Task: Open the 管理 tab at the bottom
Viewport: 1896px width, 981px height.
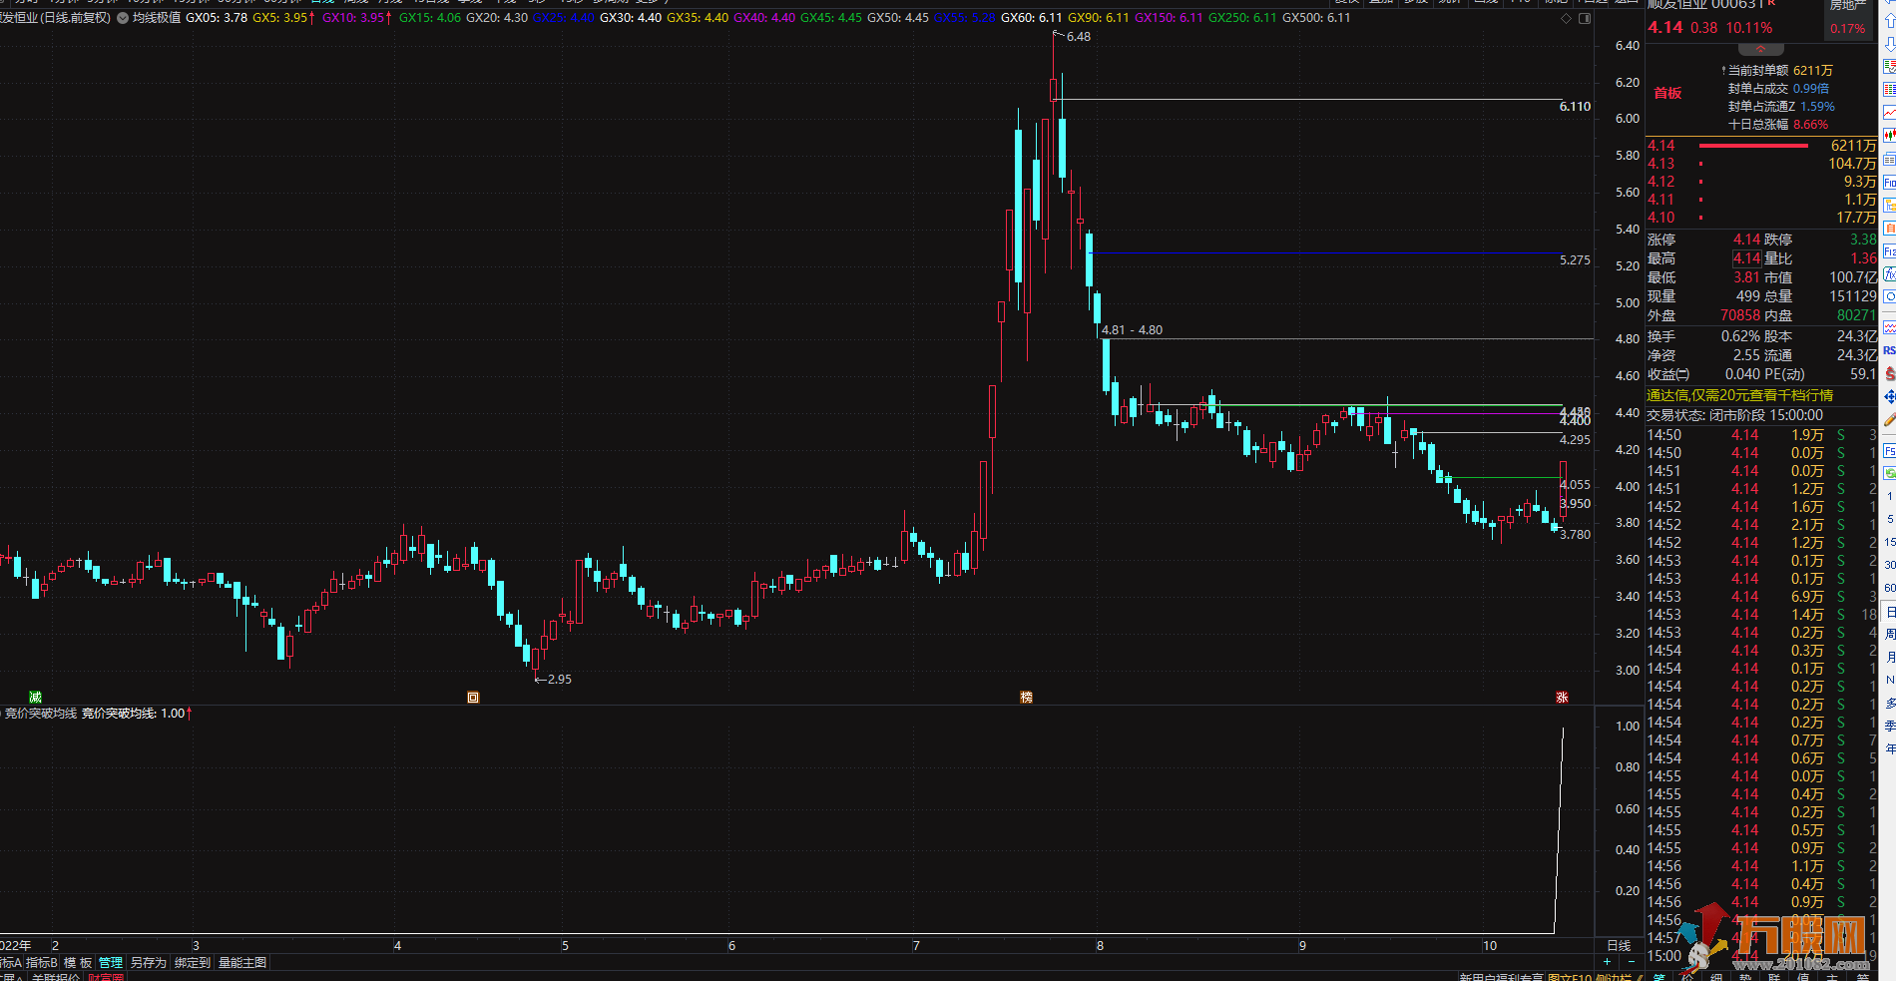Action: pyautogui.click(x=111, y=963)
